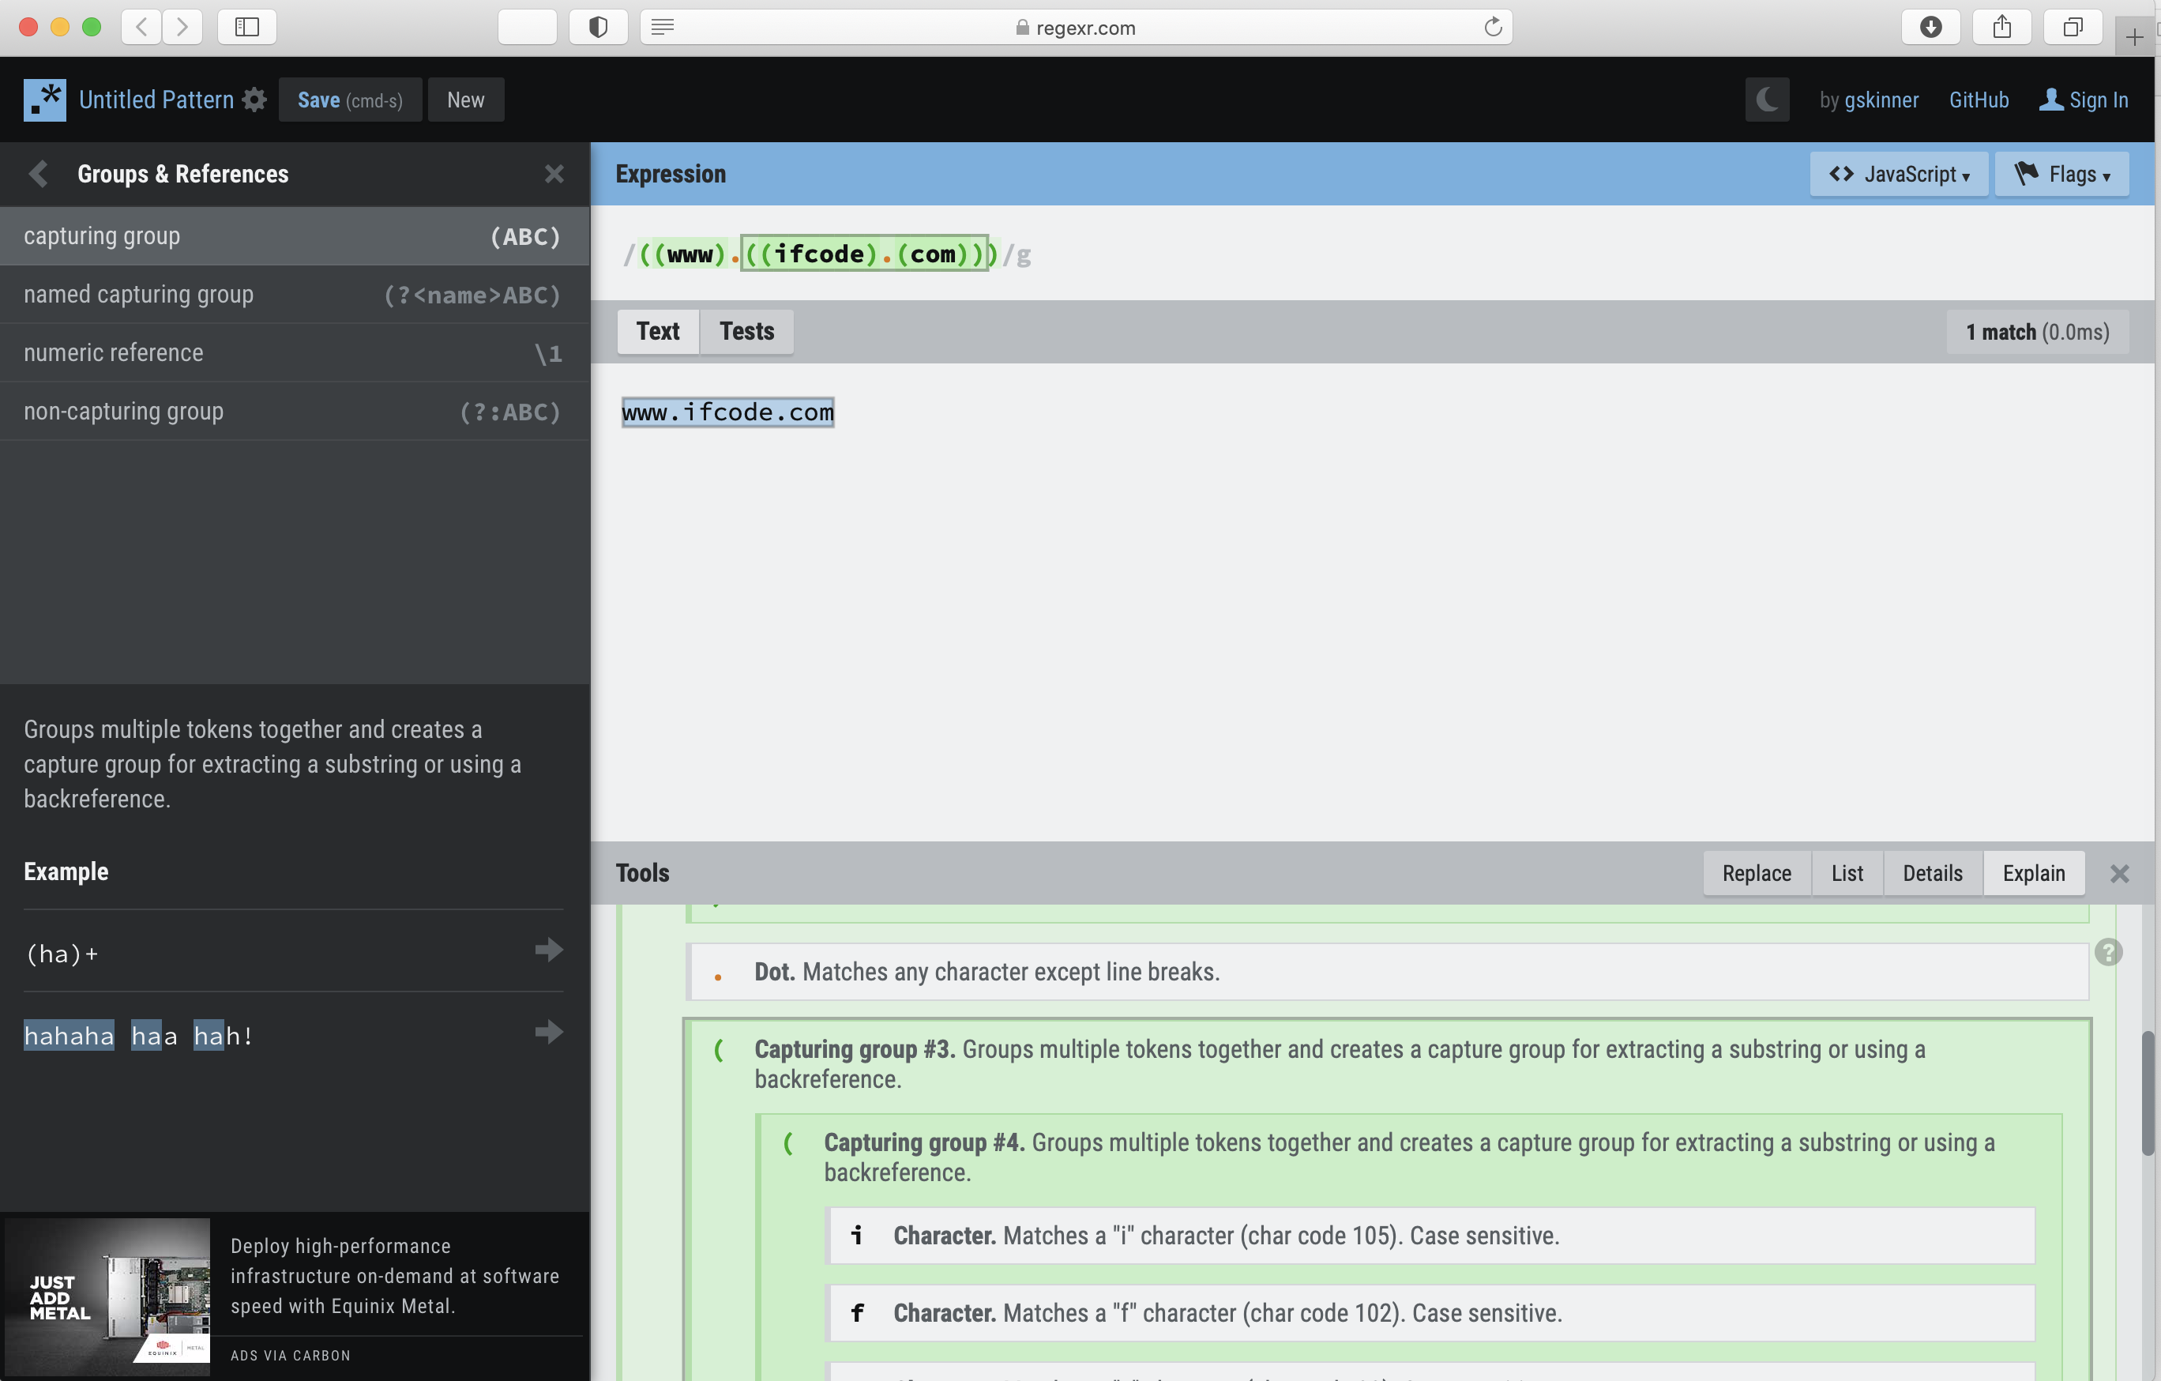The width and height of the screenshot is (2161, 1381).
Task: Click the New pattern button
Action: pyautogui.click(x=464, y=98)
